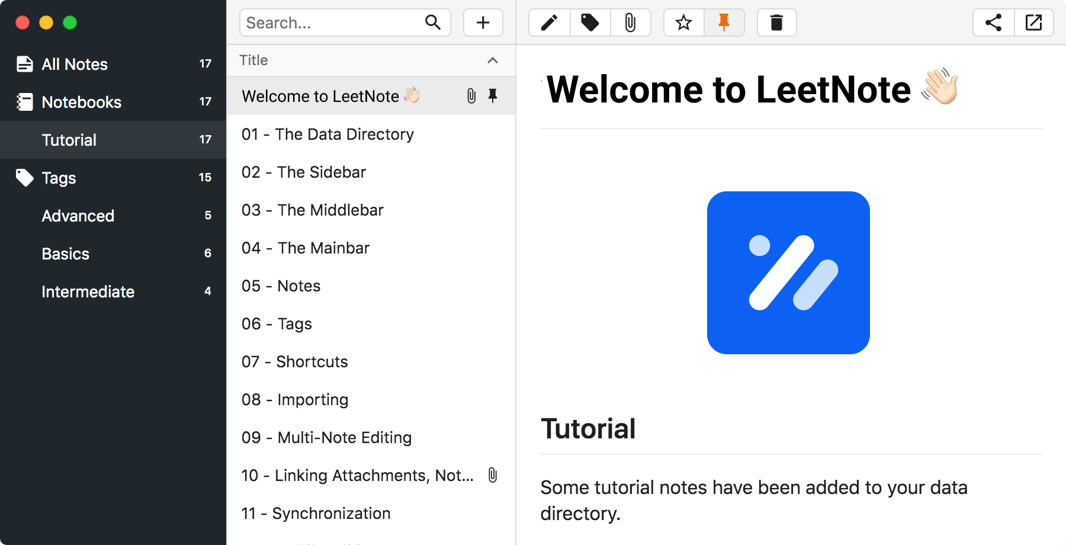Screen dimensions: 1066x545
Task: Toggle the star favorite button
Action: coord(683,23)
